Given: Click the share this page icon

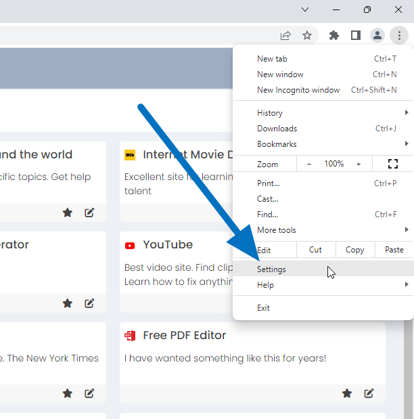Looking at the screenshot, I should (x=285, y=35).
